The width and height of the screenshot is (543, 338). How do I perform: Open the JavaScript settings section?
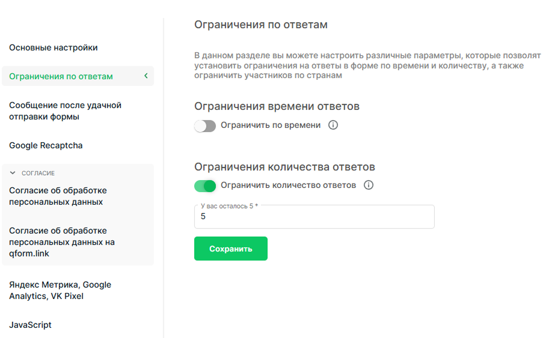(30, 325)
